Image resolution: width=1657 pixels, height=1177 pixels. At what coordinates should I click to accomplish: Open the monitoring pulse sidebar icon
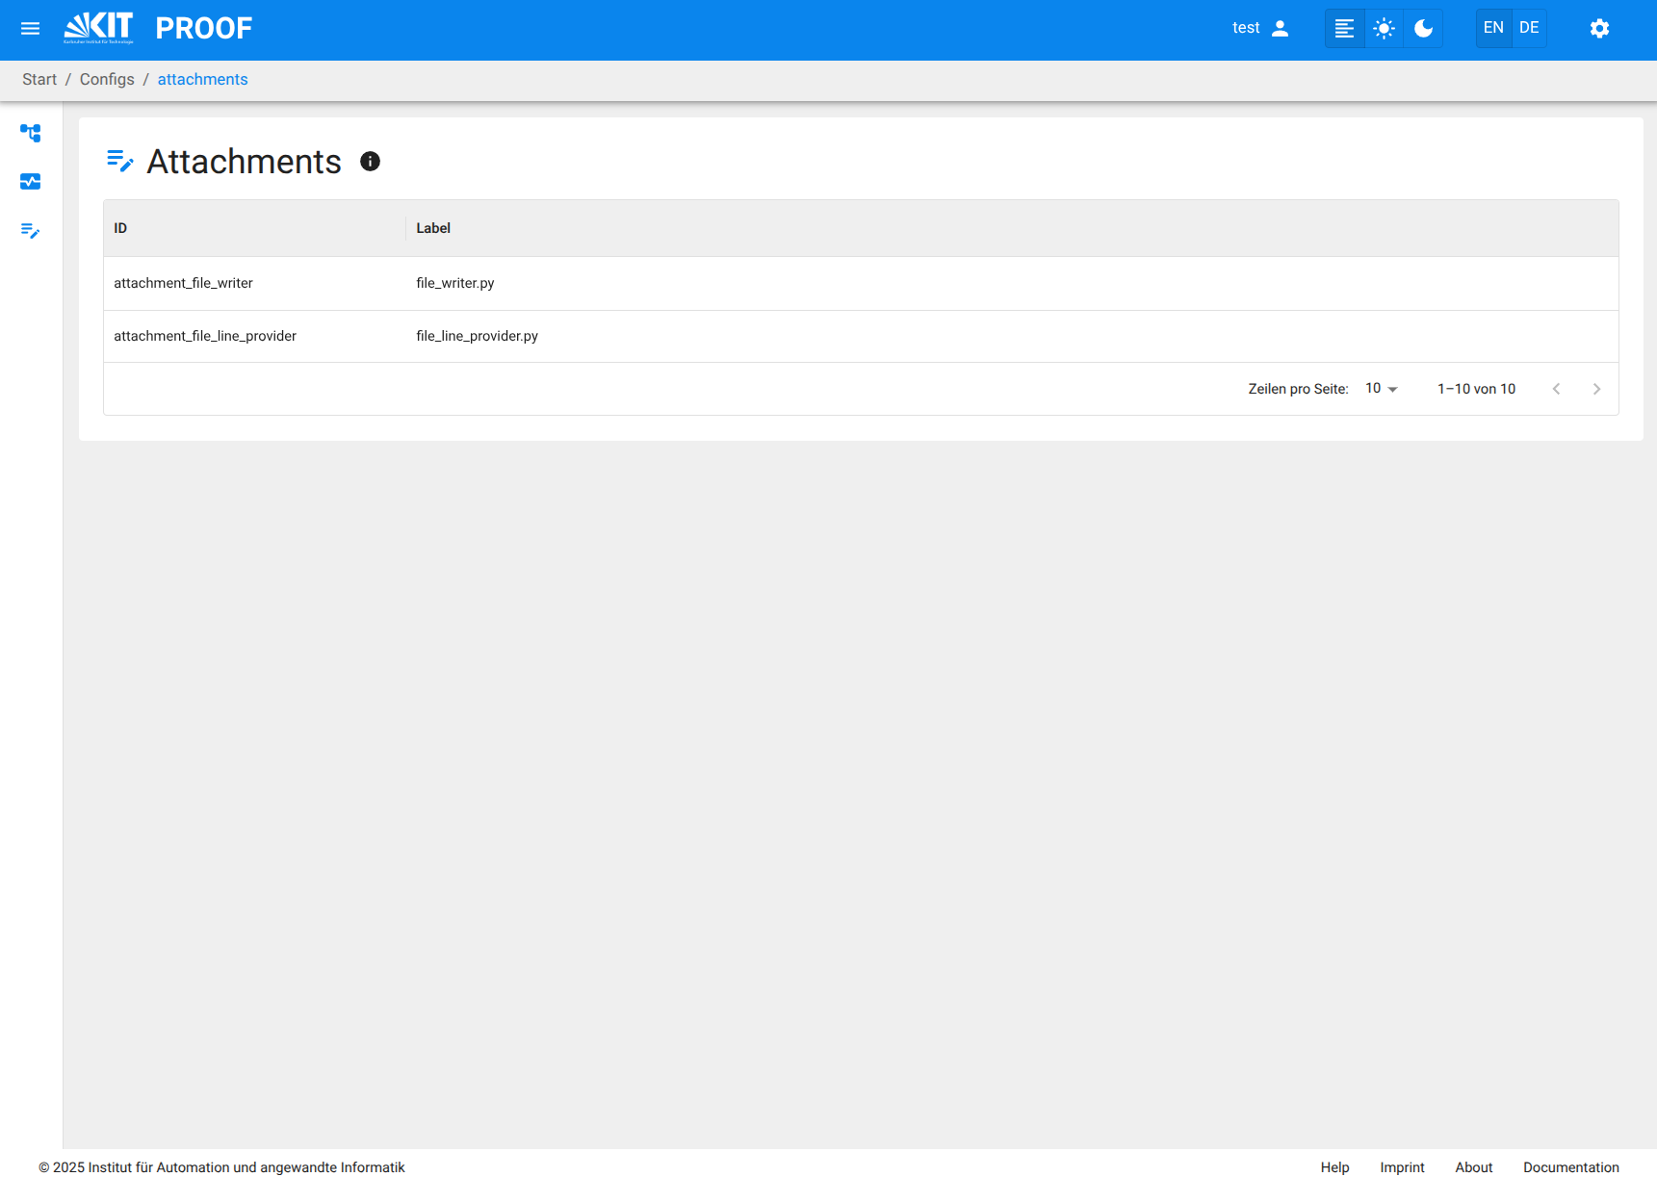click(x=31, y=182)
